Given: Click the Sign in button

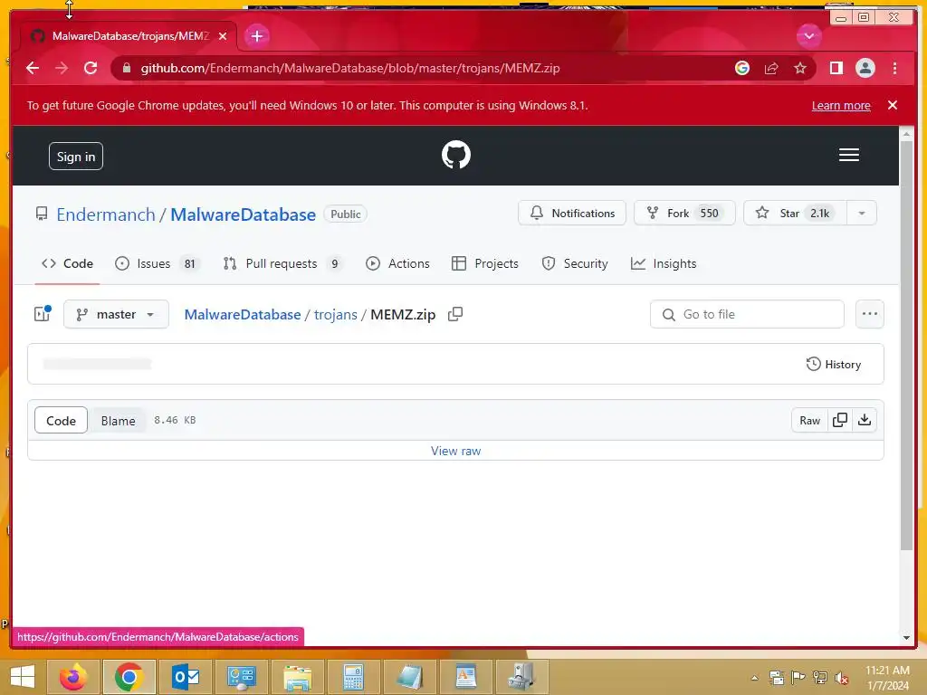Looking at the screenshot, I should pyautogui.click(x=76, y=156).
